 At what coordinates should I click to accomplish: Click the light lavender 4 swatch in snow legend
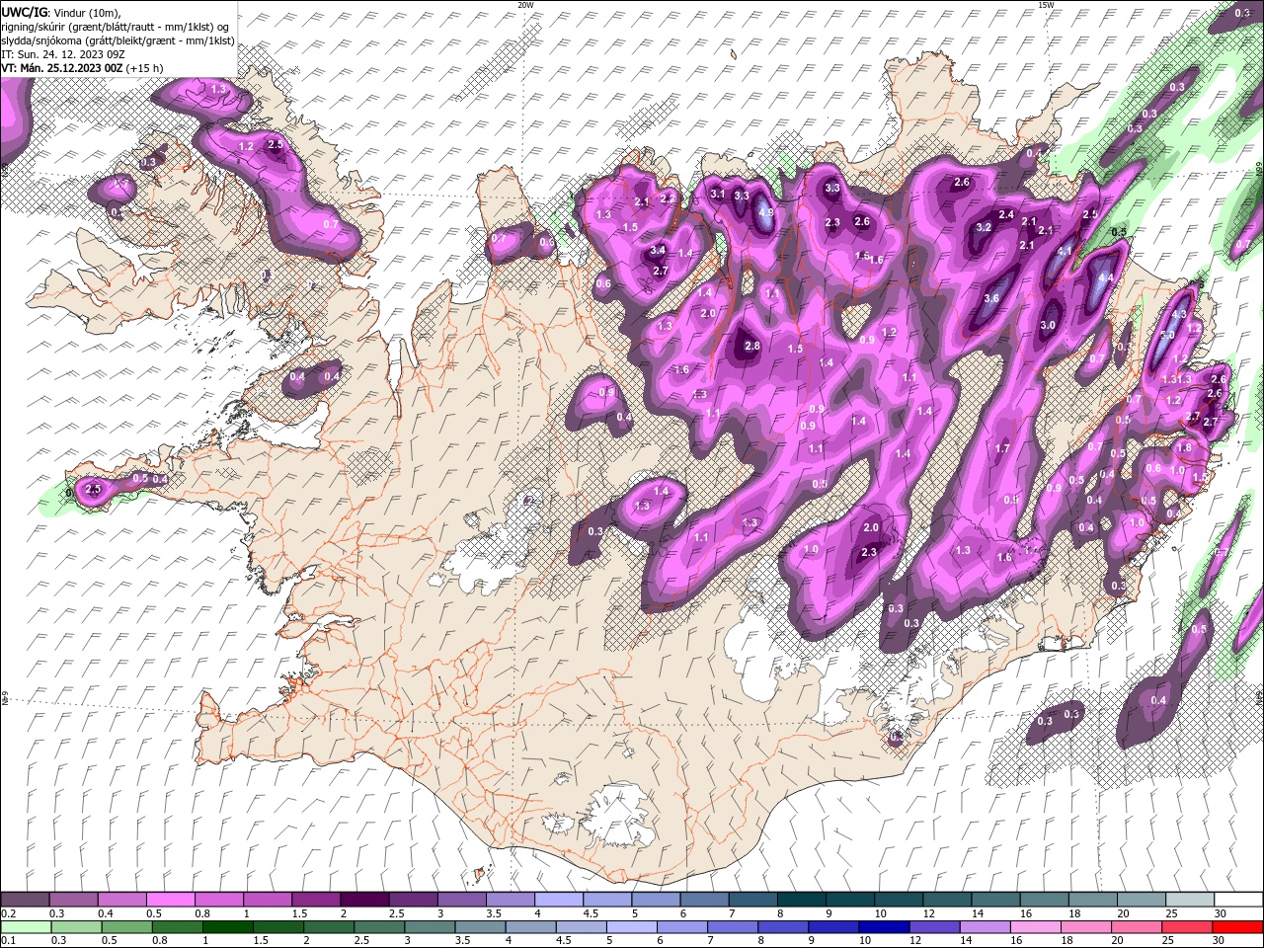(x=558, y=900)
